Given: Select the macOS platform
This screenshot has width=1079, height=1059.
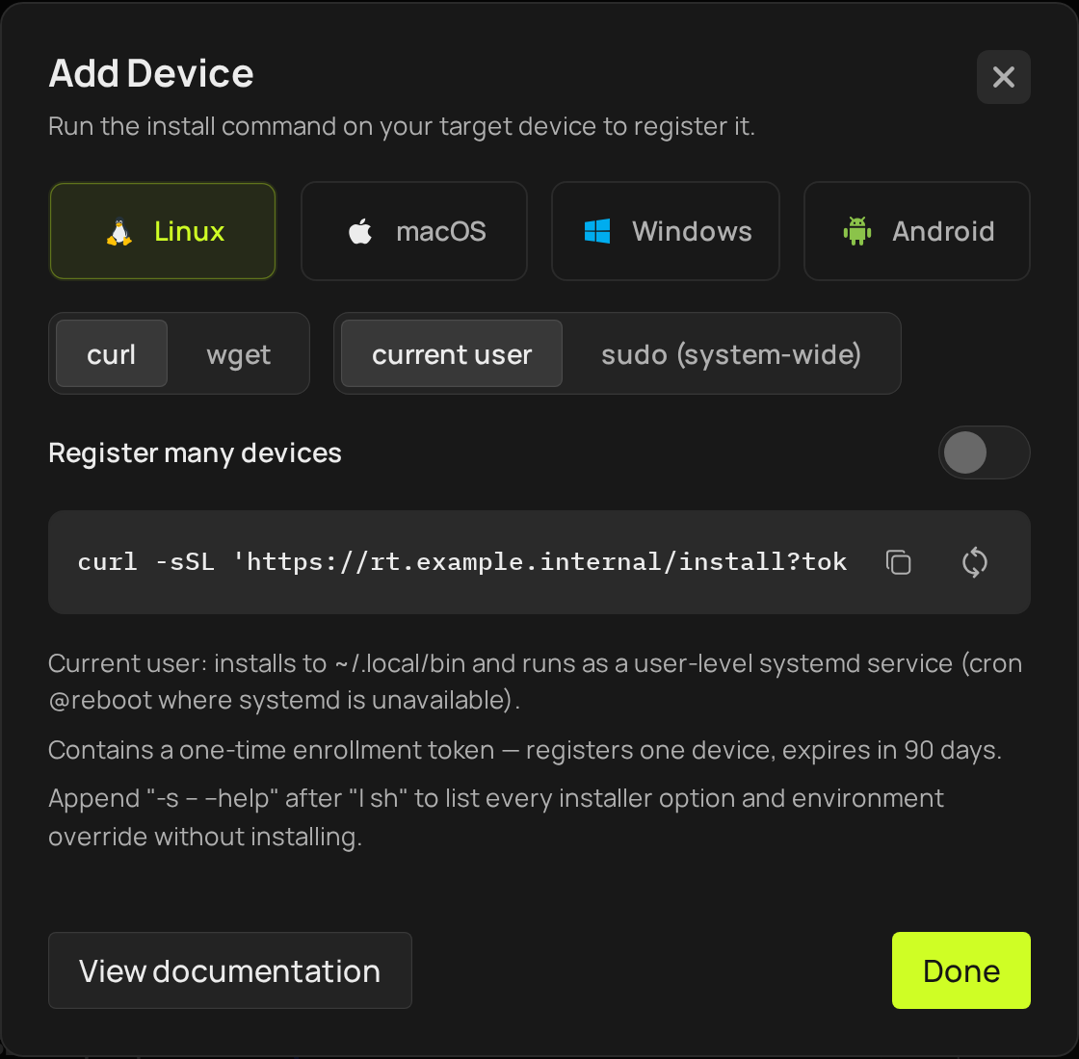Looking at the screenshot, I should tap(414, 231).
